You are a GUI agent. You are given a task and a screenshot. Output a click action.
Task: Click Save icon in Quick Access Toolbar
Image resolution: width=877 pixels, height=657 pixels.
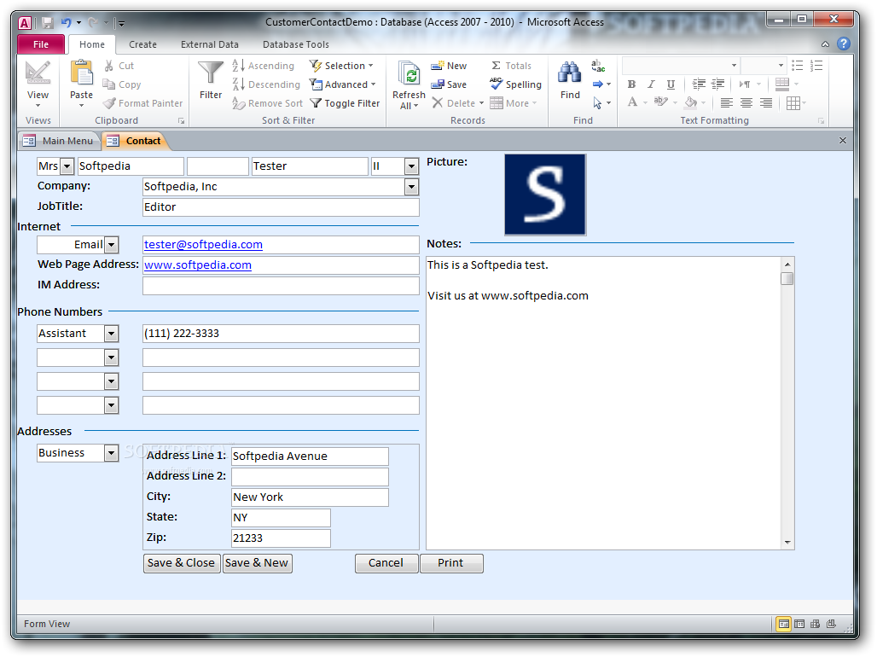(48, 23)
